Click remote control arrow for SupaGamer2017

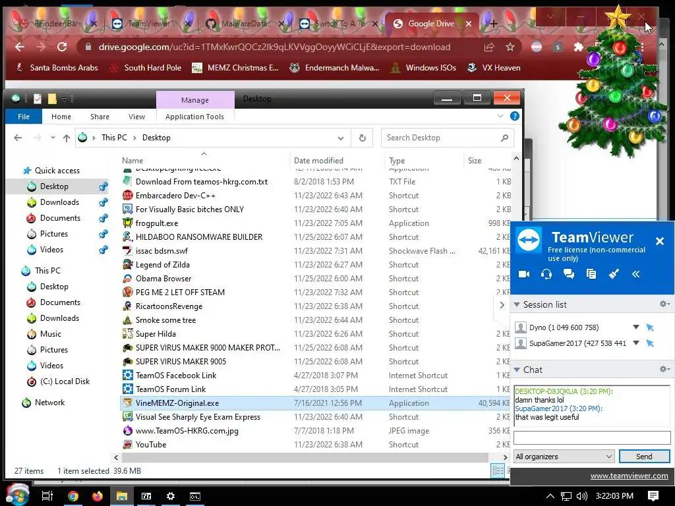(650, 343)
